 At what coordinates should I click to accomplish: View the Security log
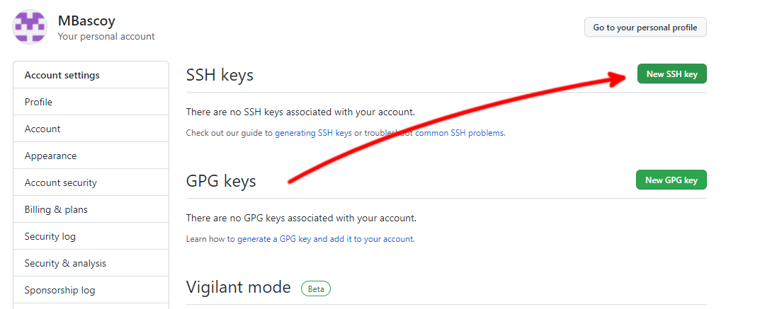50,236
